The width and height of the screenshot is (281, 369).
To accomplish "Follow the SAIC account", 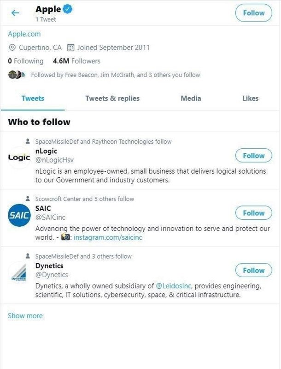I will tap(253, 213).
